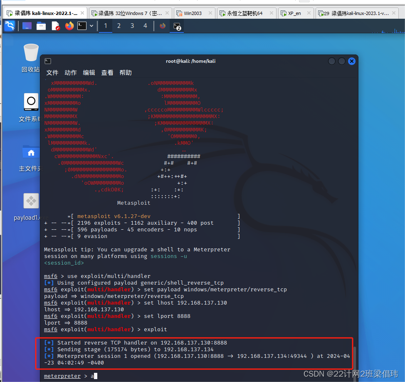Viewport: 405px width, 382px height.
Task: Switch to workspace 2
Action: tap(119, 26)
